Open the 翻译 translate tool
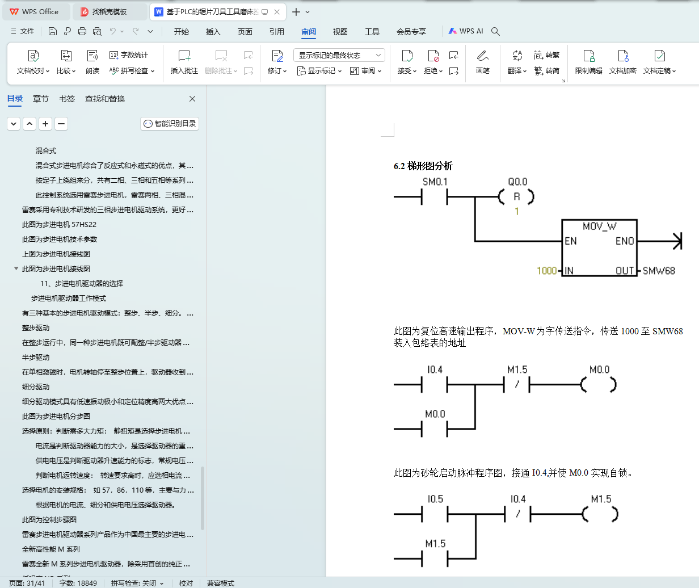Screen dimensions: 699x588 tap(517, 62)
